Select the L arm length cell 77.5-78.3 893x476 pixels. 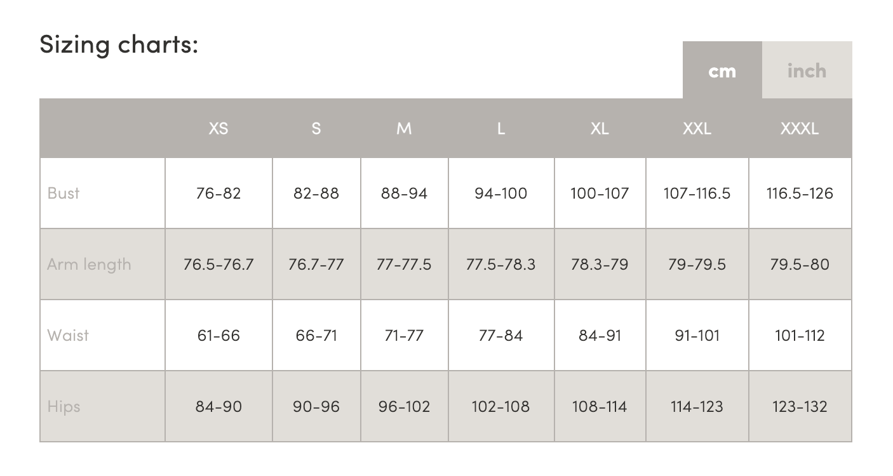(x=500, y=264)
